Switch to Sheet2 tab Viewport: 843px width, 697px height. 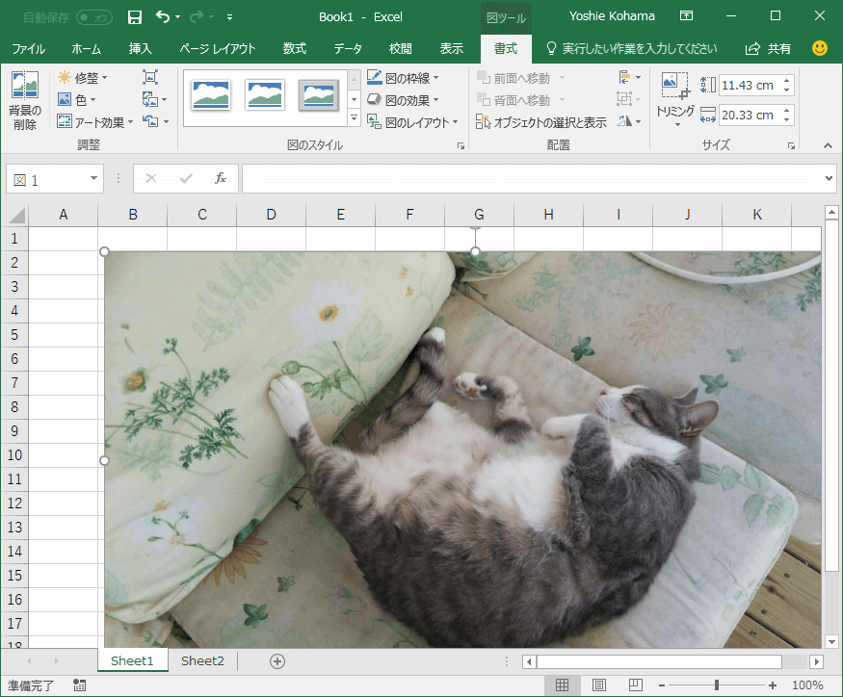(202, 661)
